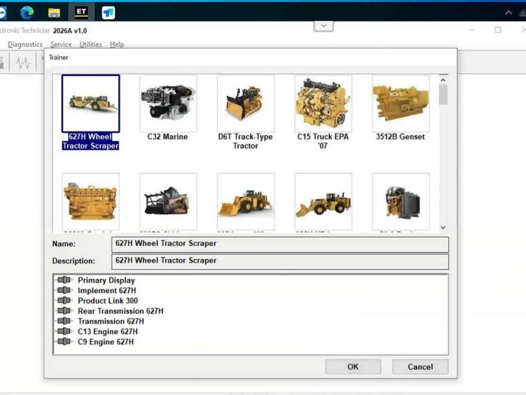
Task: Click the '627H Wheel Tractor Scraper' caption label
Action: coord(91,141)
